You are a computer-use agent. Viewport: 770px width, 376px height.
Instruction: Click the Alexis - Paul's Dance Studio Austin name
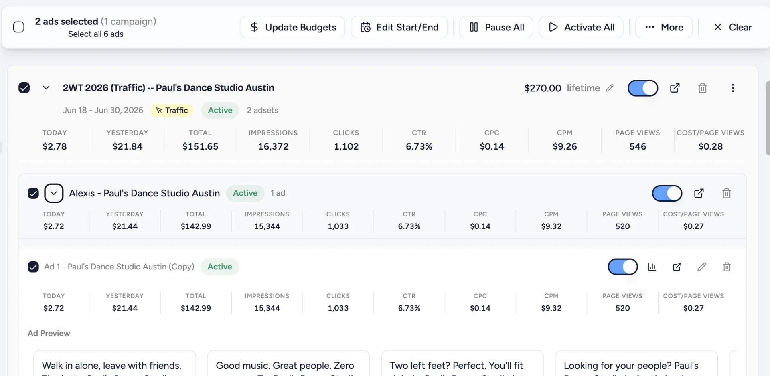[x=144, y=193]
